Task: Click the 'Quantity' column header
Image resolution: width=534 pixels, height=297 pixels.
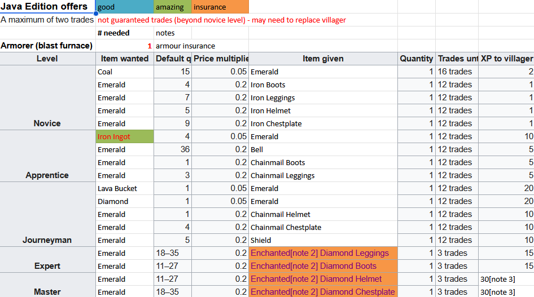Action: coord(416,59)
